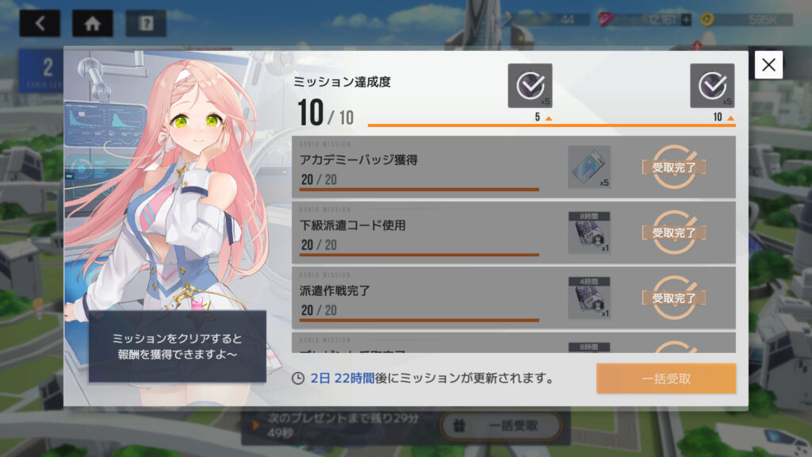
Task: Tap the gold coin currency icon
Action: [707, 20]
